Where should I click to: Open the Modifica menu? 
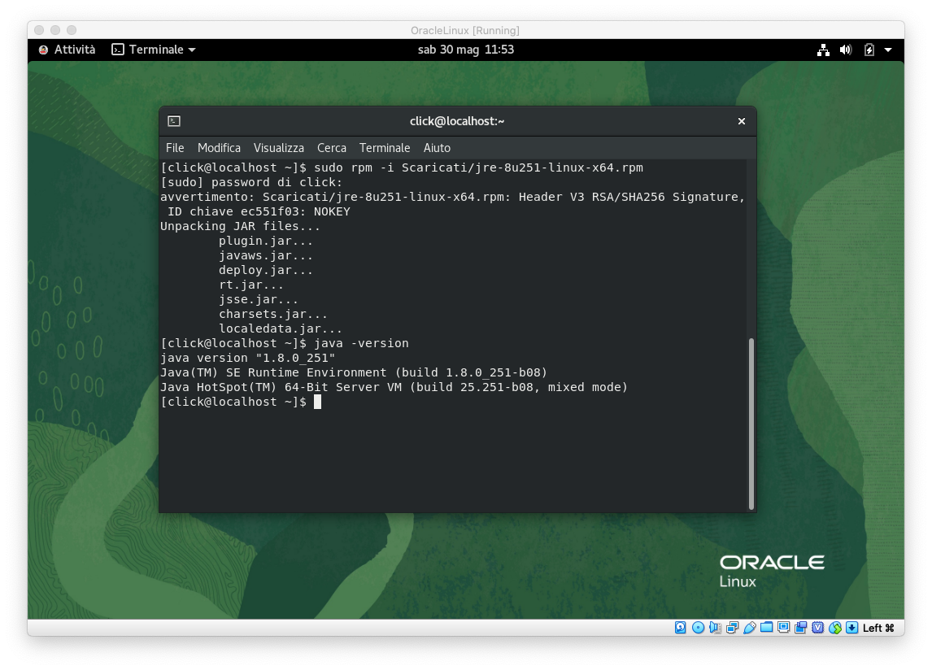pyautogui.click(x=219, y=148)
